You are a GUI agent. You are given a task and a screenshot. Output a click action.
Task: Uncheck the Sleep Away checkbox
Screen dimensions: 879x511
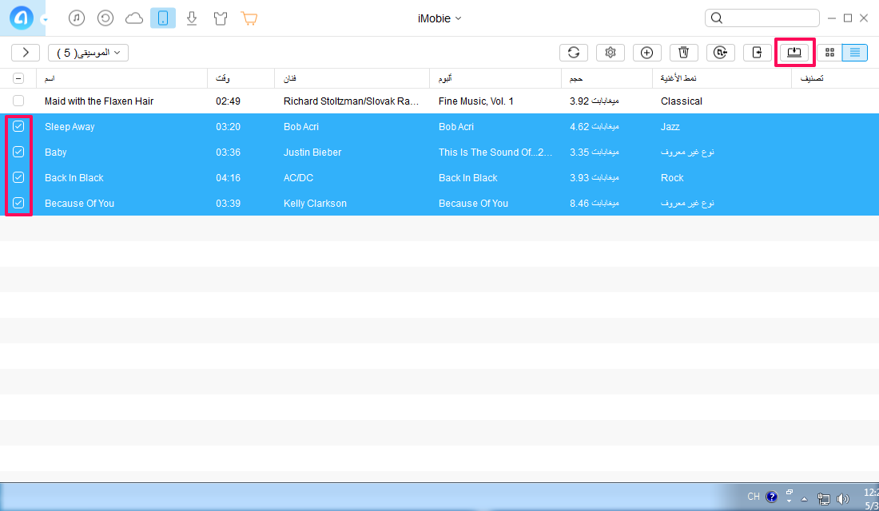tap(18, 127)
